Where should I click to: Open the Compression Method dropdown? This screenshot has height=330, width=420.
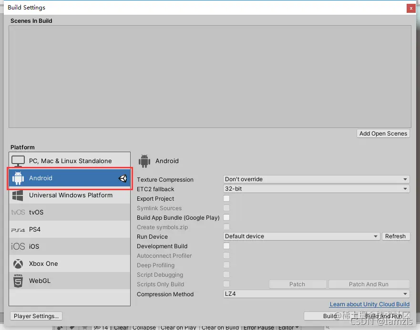[x=316, y=294]
